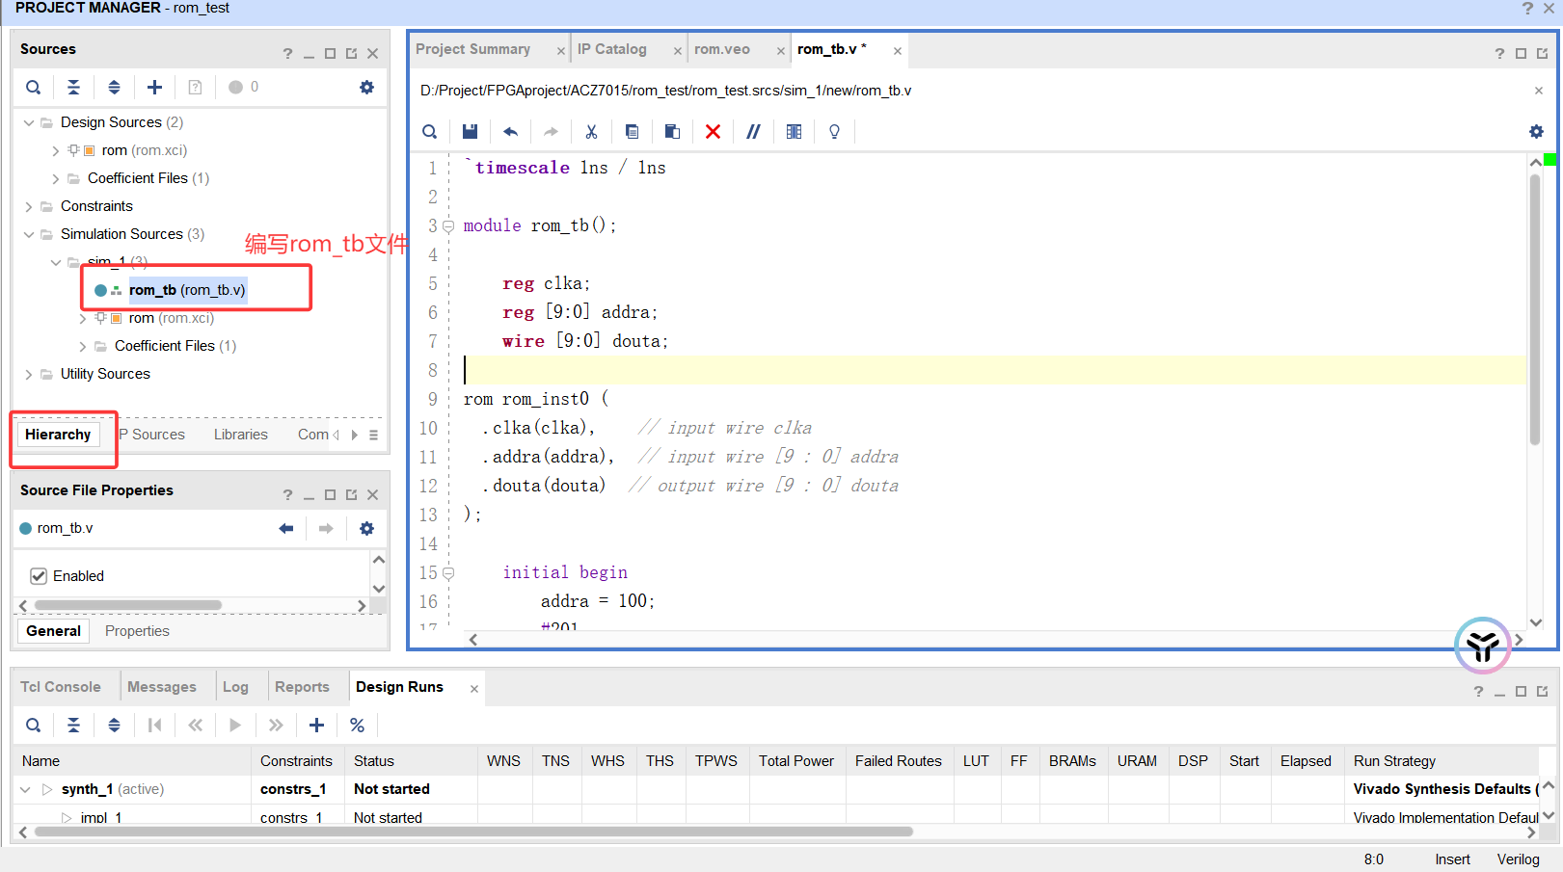Search within the Sources panel
1563x872 pixels.
point(33,88)
